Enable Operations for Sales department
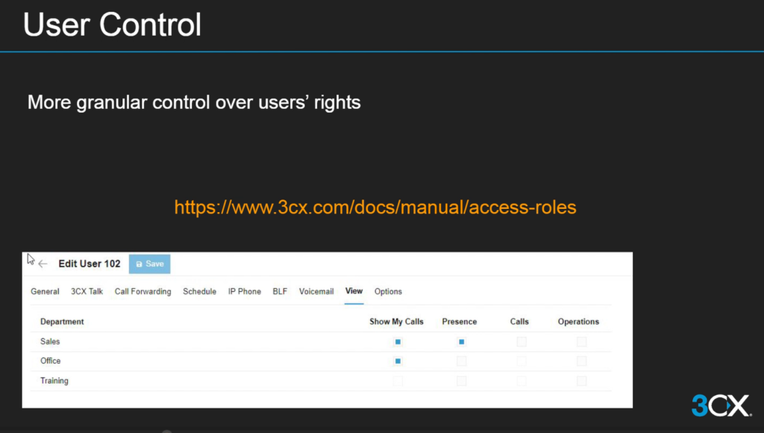 581,341
